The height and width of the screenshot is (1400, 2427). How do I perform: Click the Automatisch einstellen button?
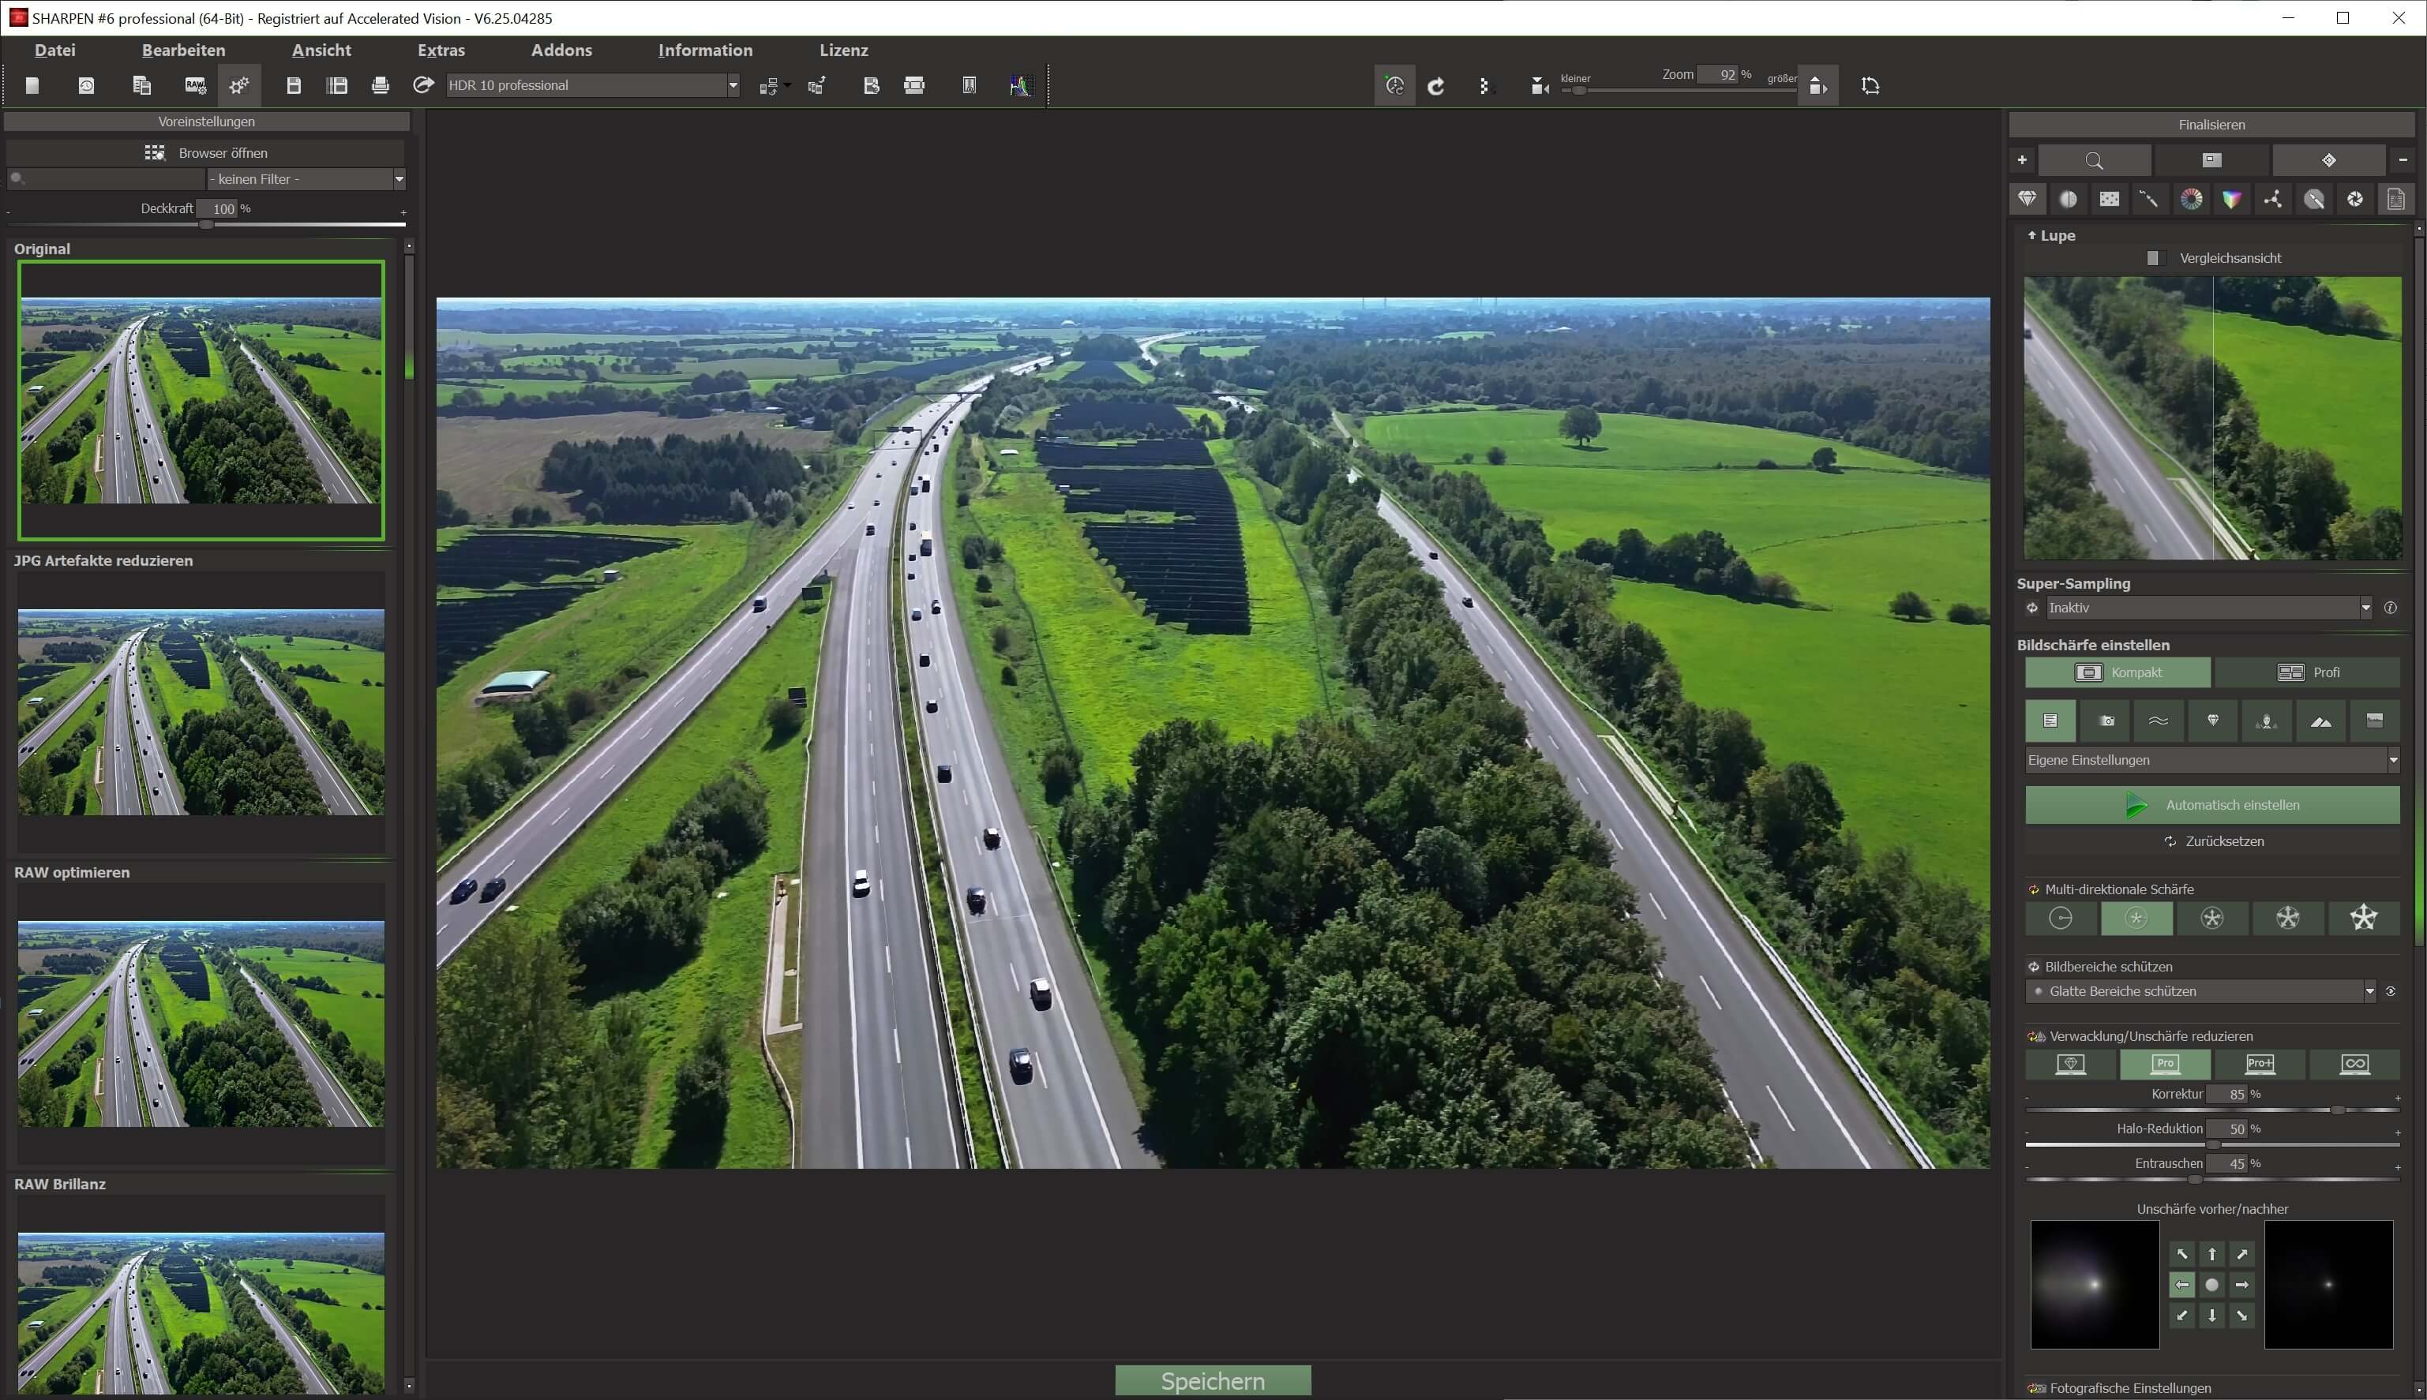tap(2211, 805)
